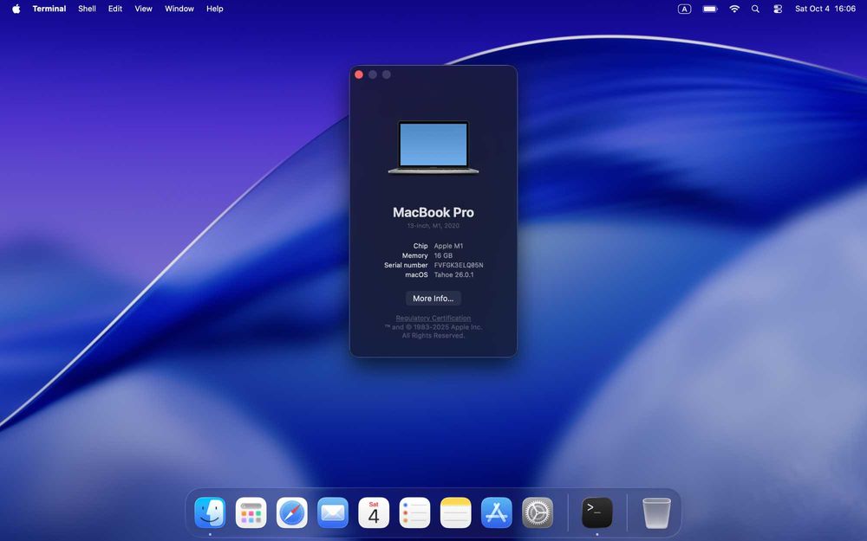Open the Edit menu
The width and height of the screenshot is (867, 541).
[115, 9]
